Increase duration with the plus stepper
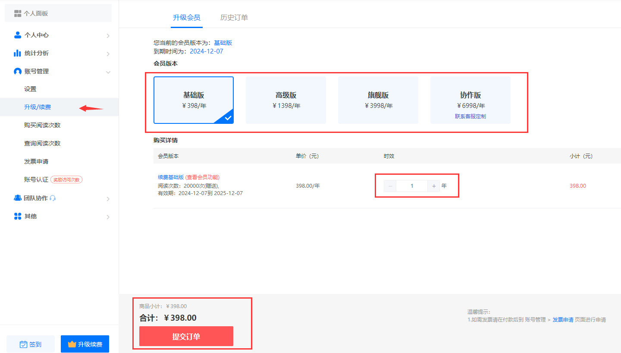Viewport: 621px width, 353px height. click(434, 186)
